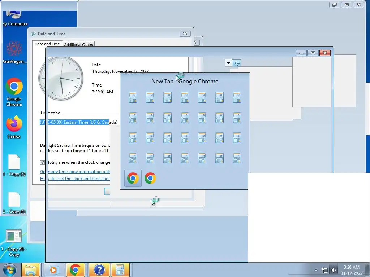This screenshot has width=370, height=277.
Task: Switch to Google Chrome on the taskbar
Action: click(x=76, y=270)
